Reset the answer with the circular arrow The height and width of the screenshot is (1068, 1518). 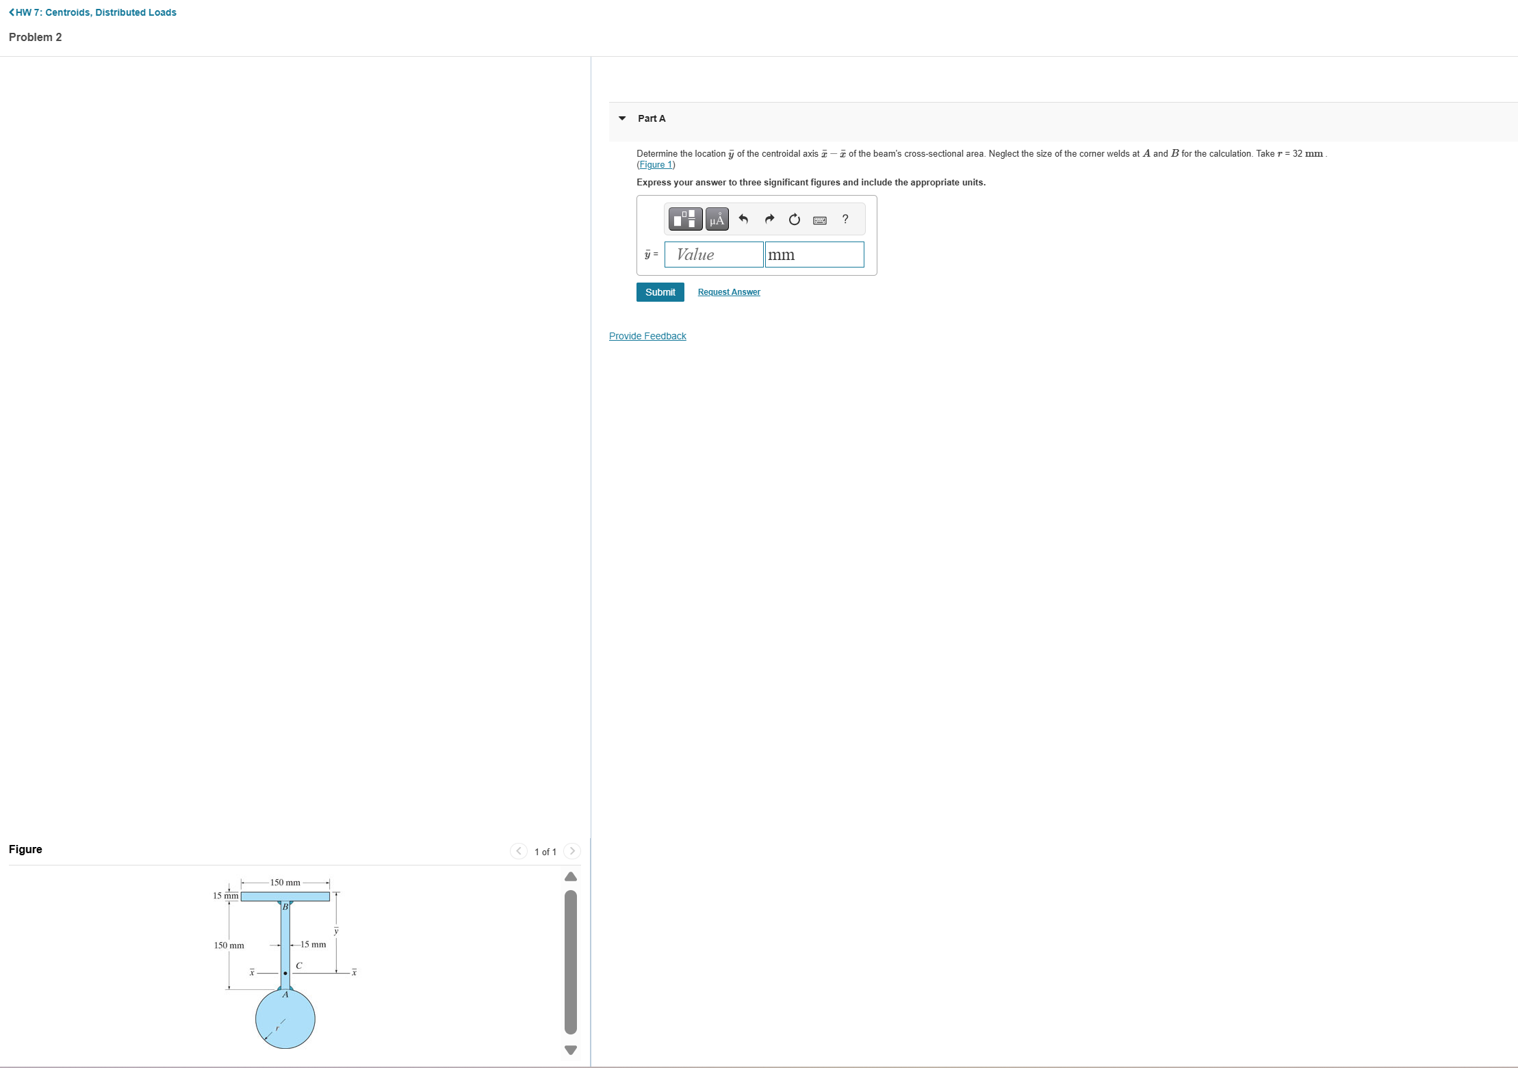coord(794,219)
